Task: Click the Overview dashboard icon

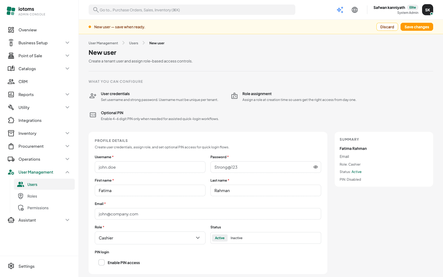Action: click(x=11, y=30)
